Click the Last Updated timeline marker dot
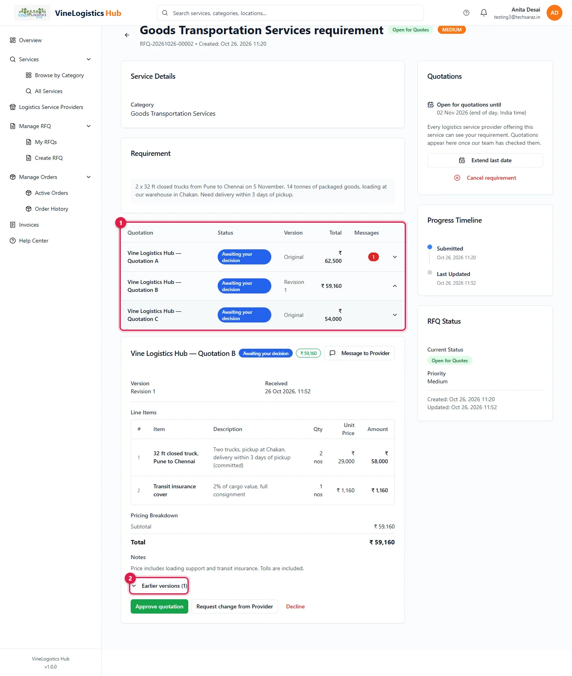Screen dimensions: 572x676 pos(430,272)
